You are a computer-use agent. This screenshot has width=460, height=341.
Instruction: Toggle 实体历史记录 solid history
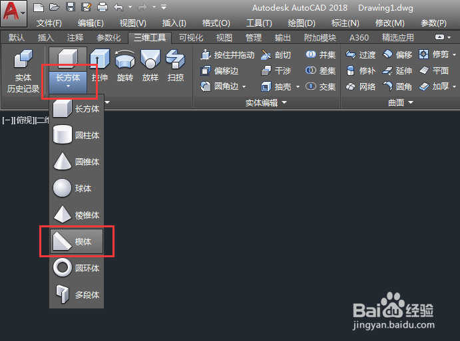click(x=23, y=71)
